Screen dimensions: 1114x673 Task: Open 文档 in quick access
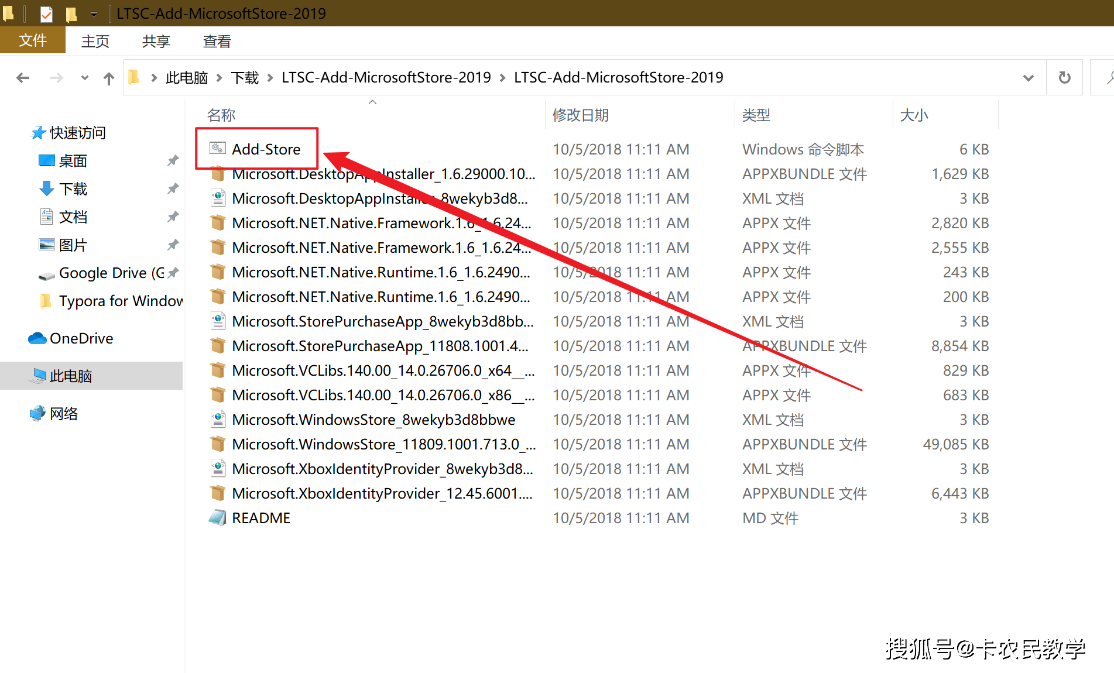tap(73, 217)
